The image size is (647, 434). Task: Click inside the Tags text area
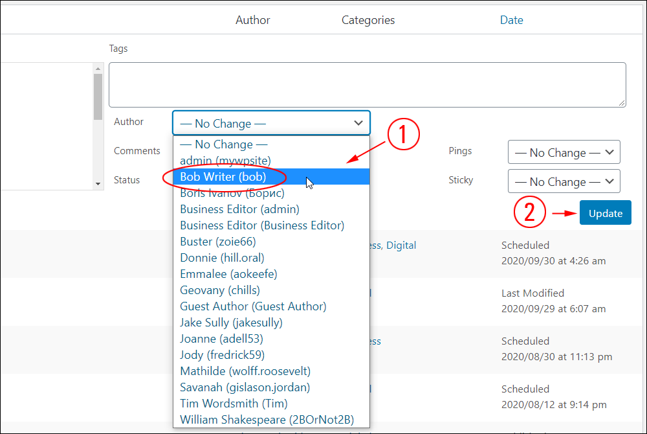(367, 85)
